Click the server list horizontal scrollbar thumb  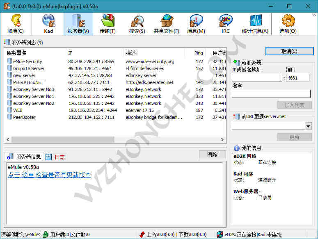pyautogui.click(x=63, y=139)
